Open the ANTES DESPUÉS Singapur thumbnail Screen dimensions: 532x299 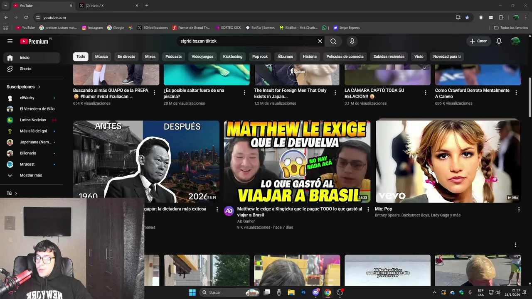pos(146,162)
